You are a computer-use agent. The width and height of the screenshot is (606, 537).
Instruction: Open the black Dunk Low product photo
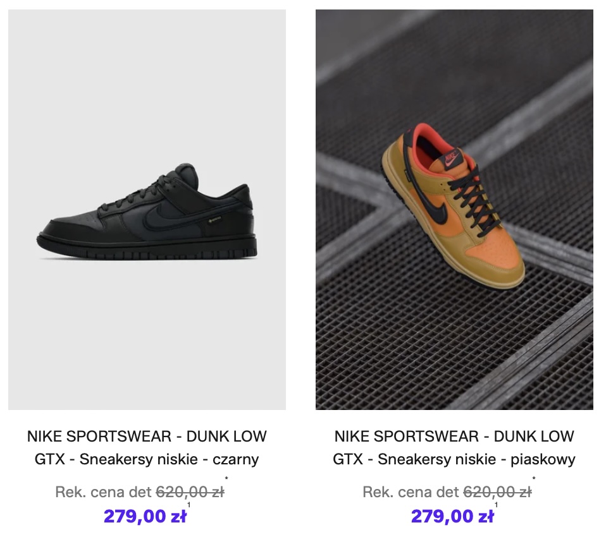point(147,209)
